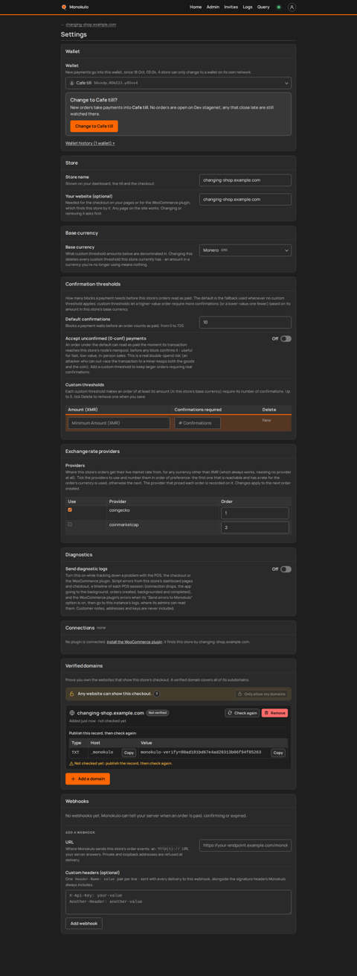
Task: Click the Add a domain button
Action: click(x=88, y=779)
